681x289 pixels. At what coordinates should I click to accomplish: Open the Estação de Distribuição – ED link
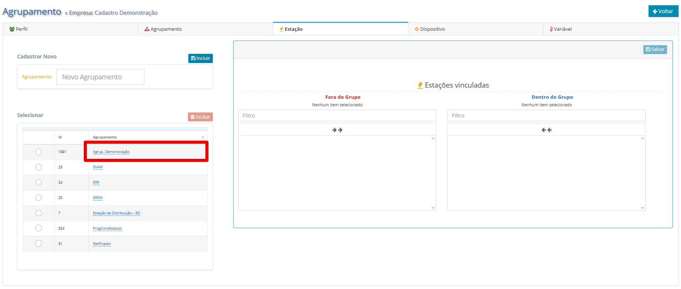click(117, 213)
